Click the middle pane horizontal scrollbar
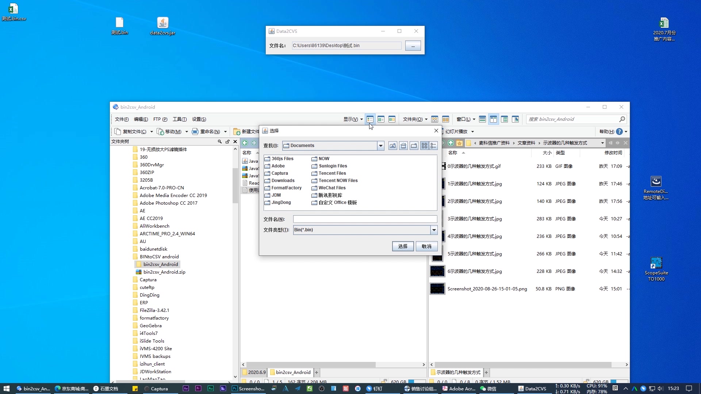The height and width of the screenshot is (394, 701). (310, 365)
